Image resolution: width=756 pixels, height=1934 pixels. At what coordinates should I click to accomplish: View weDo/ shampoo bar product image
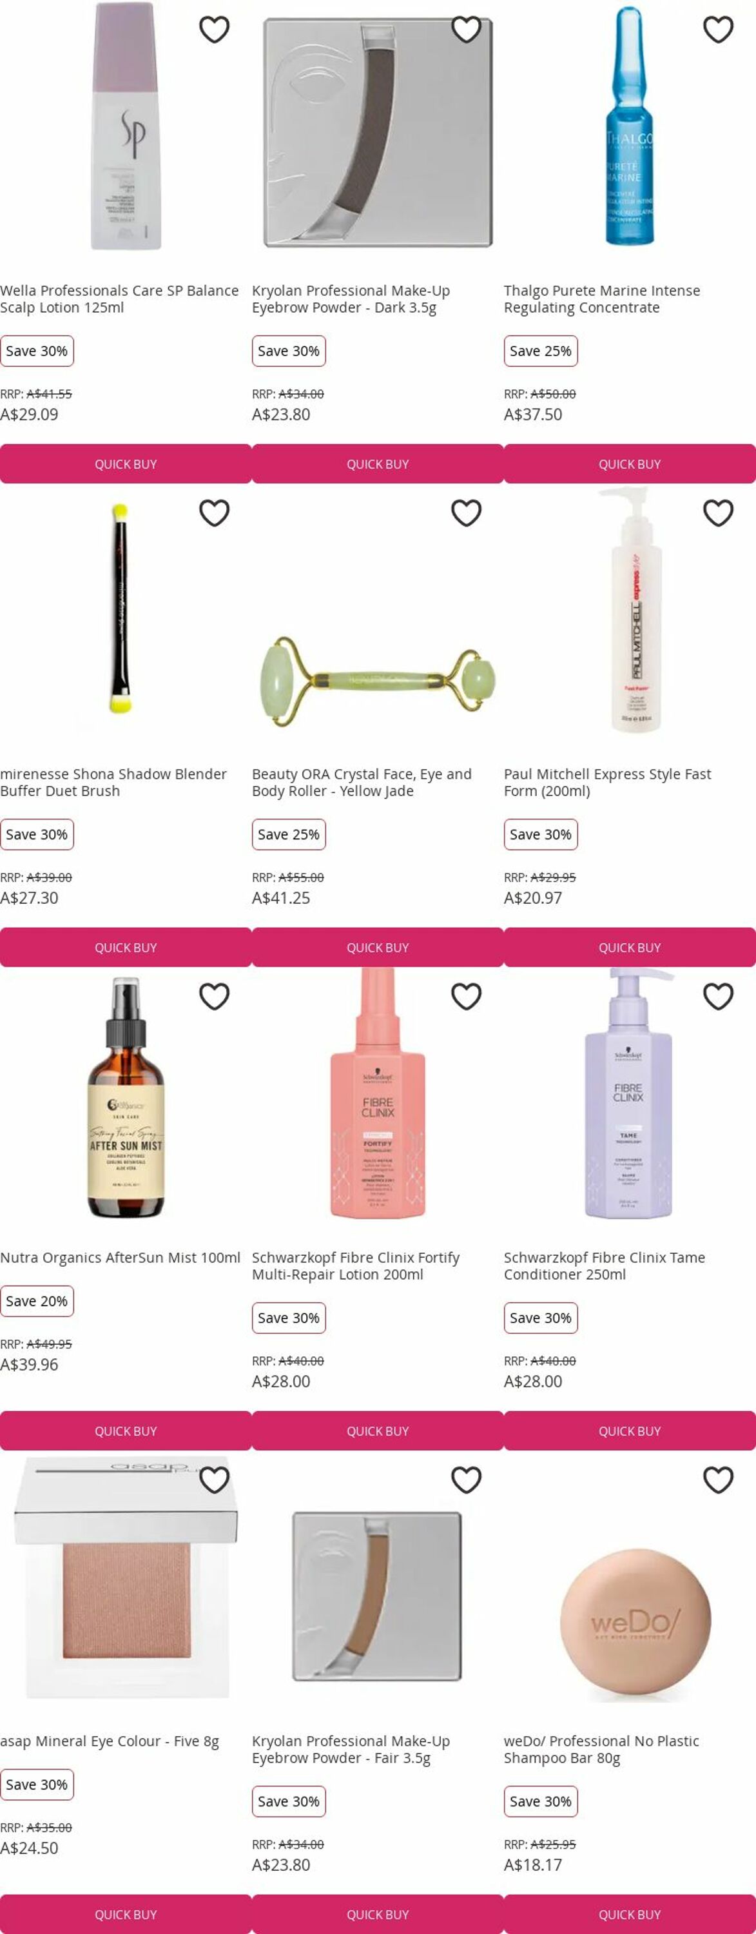pos(630,1623)
